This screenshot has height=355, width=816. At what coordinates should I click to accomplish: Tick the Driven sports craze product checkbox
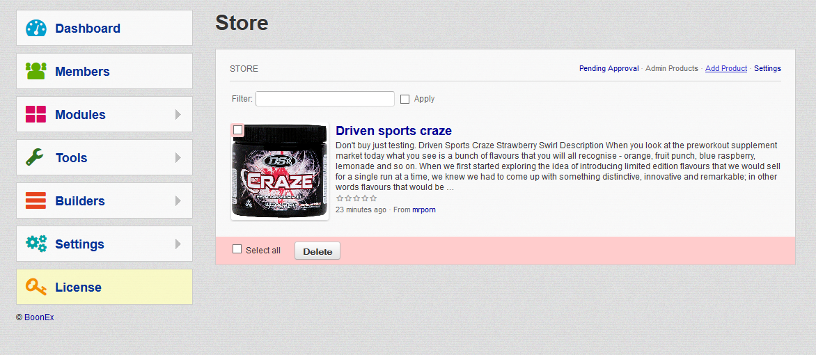238,129
